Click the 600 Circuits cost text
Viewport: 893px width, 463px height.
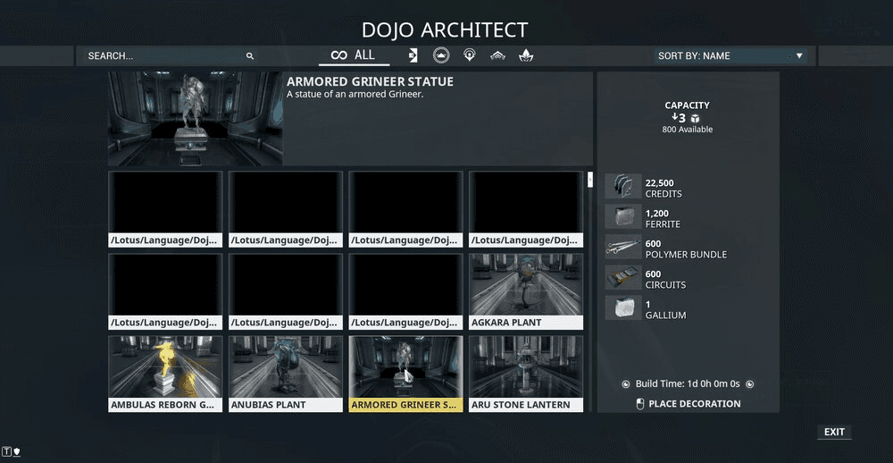(x=654, y=274)
